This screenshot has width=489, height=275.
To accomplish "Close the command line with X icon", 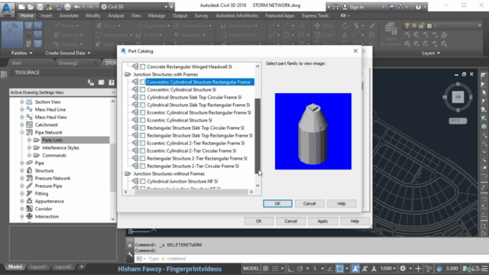I will point(130,246).
